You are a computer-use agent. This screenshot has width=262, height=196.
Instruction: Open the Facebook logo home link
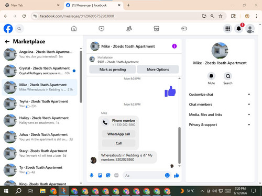click(x=8, y=29)
